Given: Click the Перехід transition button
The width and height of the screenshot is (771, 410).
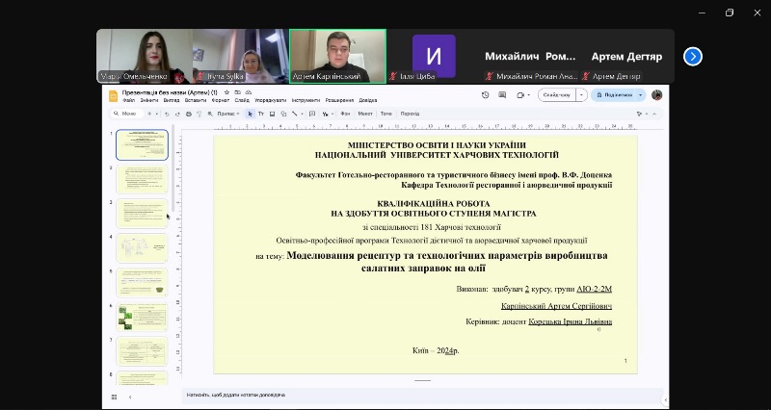Looking at the screenshot, I should [410, 114].
